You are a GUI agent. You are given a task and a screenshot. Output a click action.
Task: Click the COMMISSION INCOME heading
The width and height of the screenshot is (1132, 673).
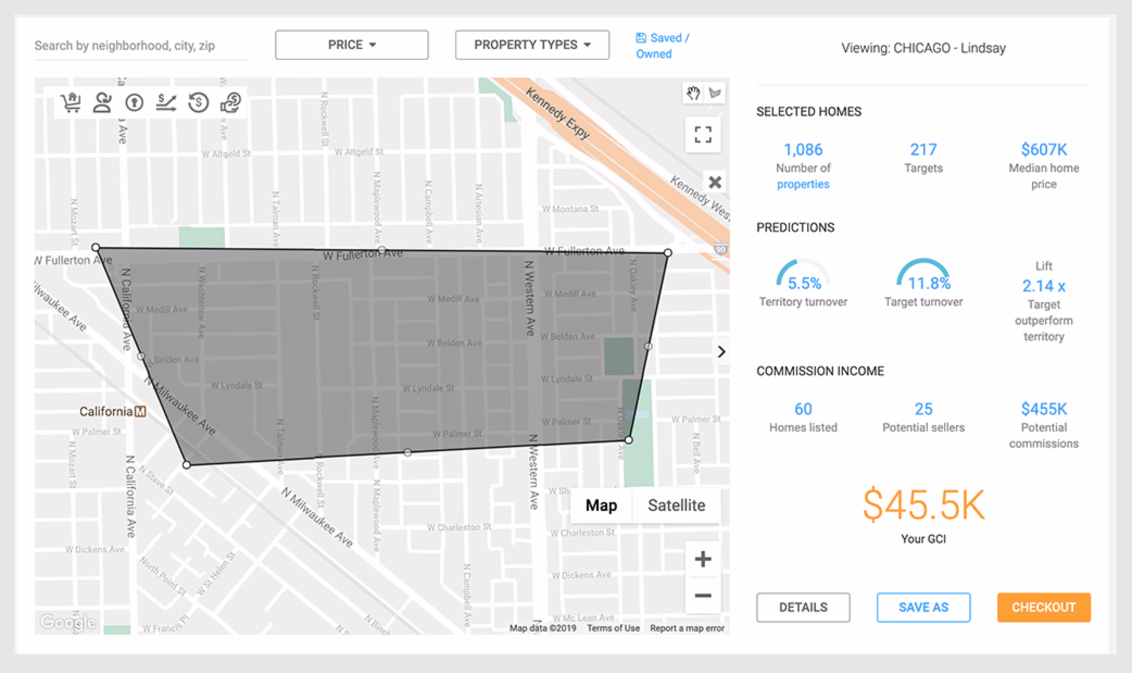tap(820, 371)
